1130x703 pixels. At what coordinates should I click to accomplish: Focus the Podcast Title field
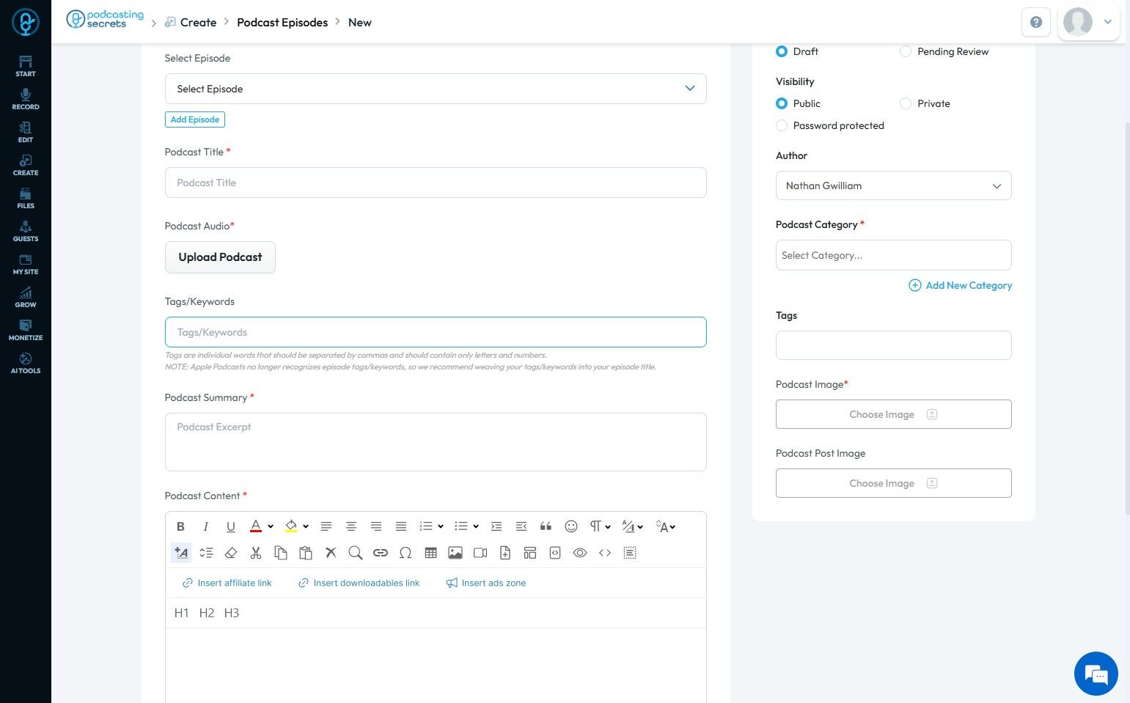(x=436, y=183)
